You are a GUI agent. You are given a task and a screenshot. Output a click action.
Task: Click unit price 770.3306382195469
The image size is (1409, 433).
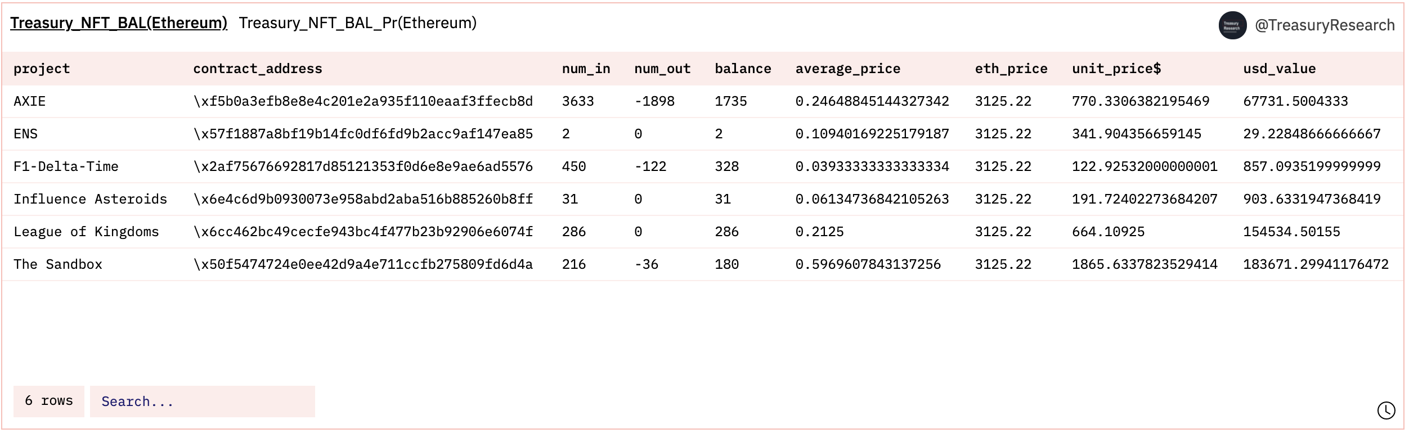(x=1141, y=101)
